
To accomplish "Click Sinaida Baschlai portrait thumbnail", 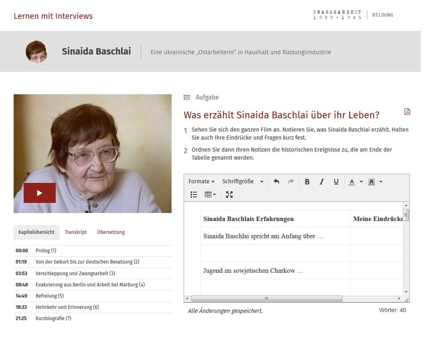I will 36,51.
